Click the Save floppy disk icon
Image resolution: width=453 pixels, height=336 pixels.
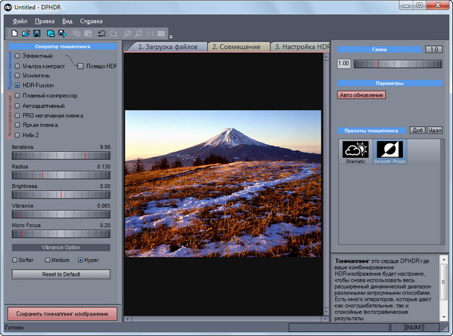(37, 33)
